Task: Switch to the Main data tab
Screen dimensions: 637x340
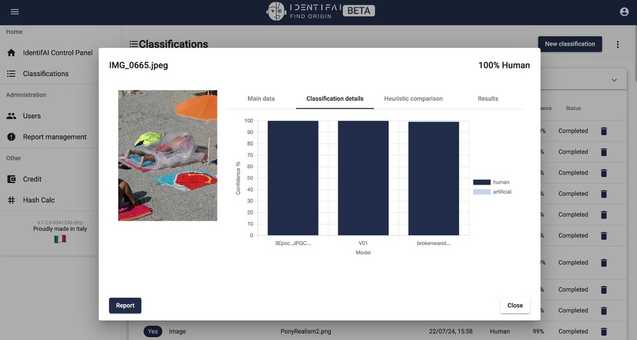Action: [x=261, y=99]
